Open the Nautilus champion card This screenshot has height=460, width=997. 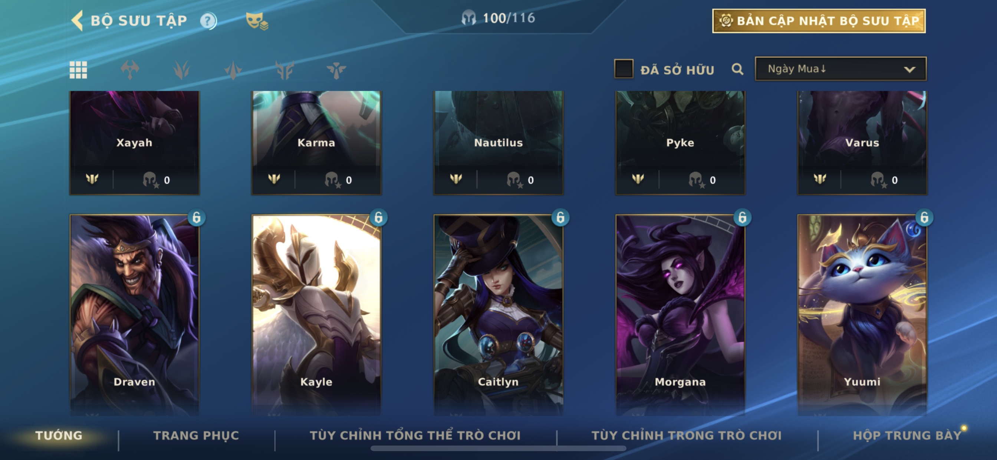coord(498,143)
